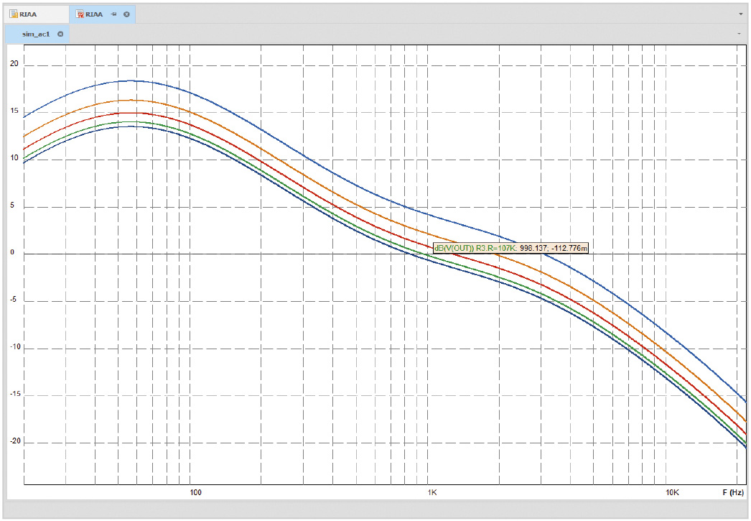Screen dimensions: 751x521
Task: Expand the dropdown arrow in the sim_ac1 tab row
Action: coord(738,34)
